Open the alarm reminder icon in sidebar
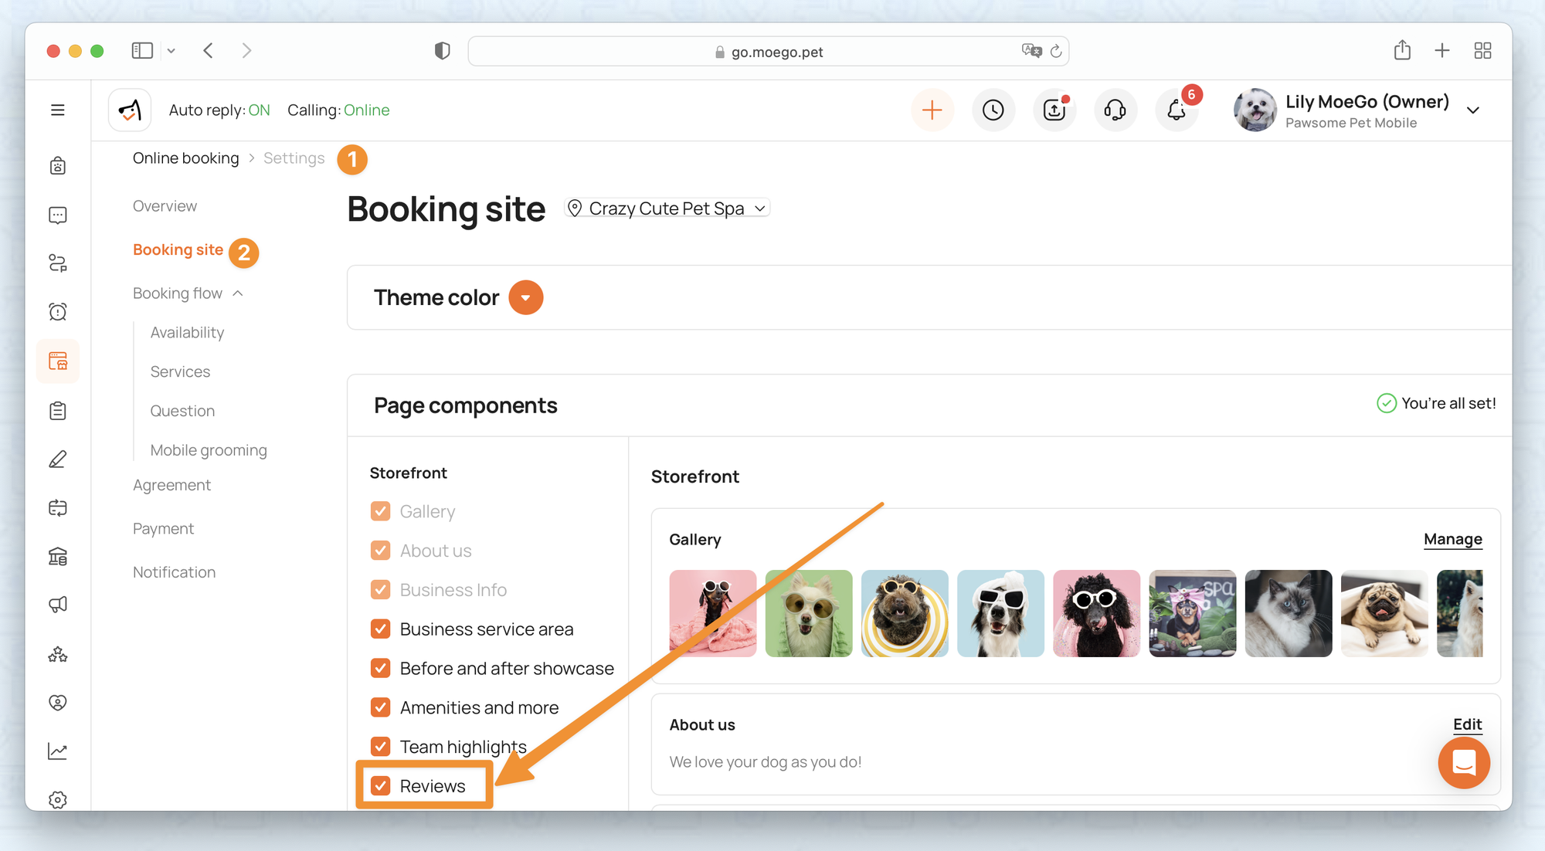 coord(58,312)
